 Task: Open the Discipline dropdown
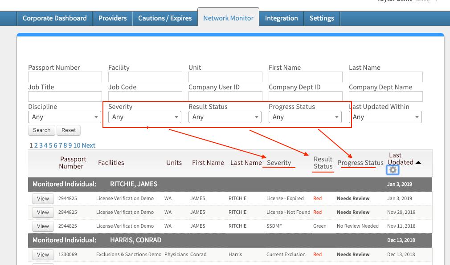[x=64, y=117]
